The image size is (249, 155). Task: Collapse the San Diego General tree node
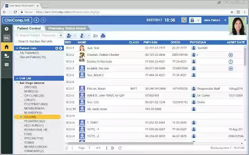(17, 83)
